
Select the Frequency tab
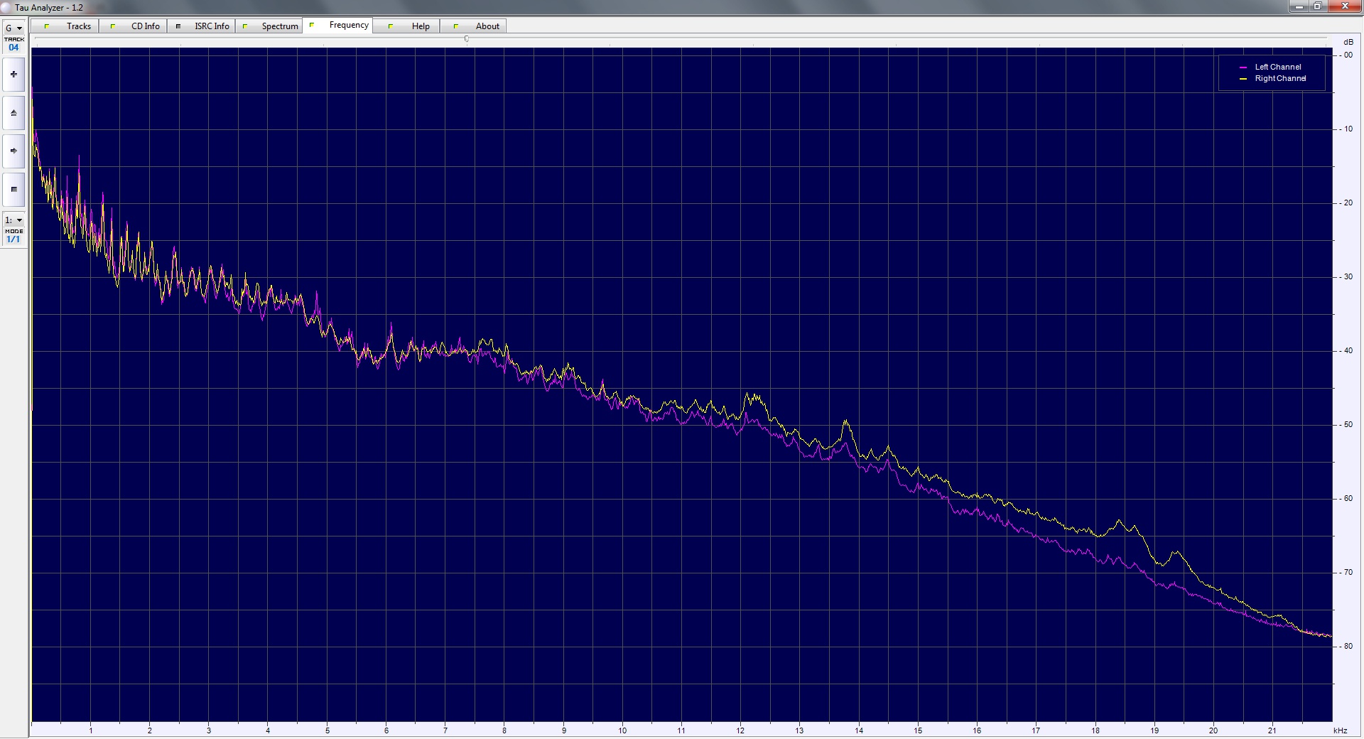point(348,25)
